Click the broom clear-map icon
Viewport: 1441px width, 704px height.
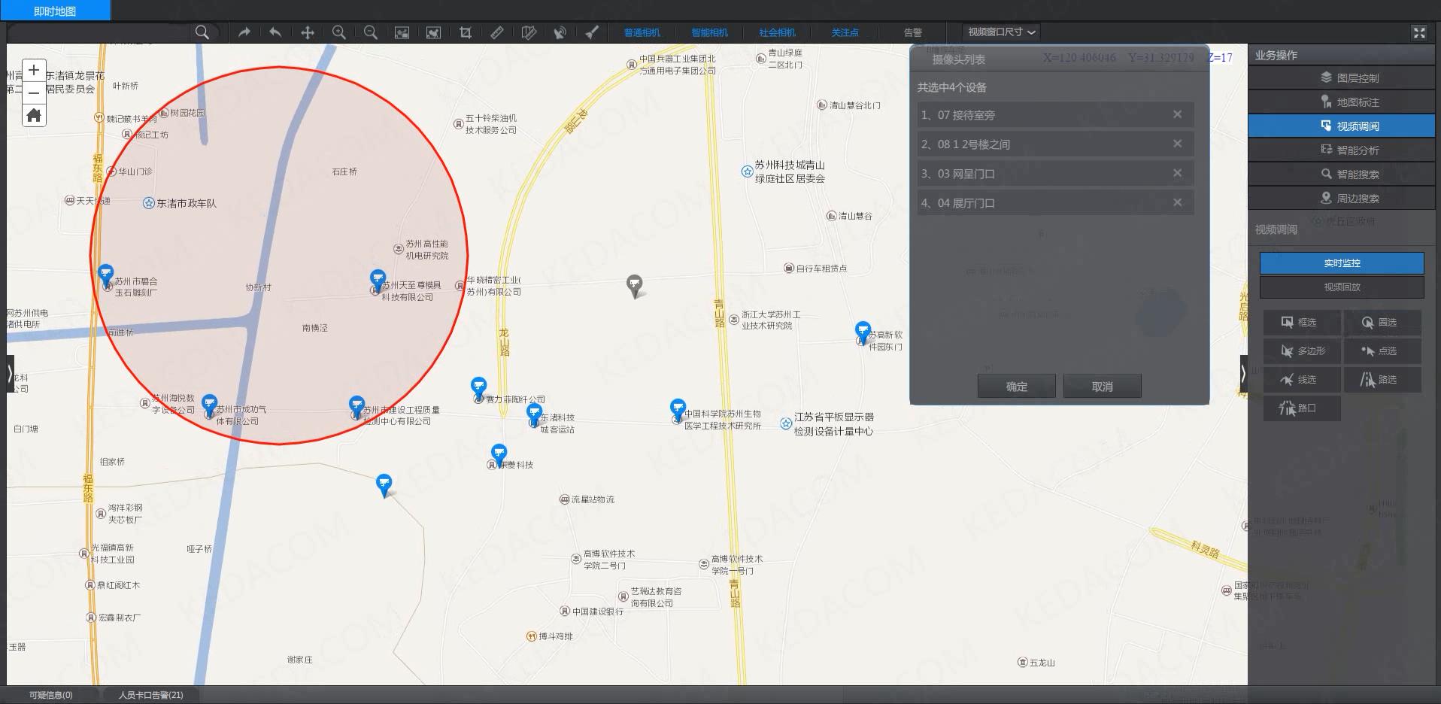coord(592,32)
